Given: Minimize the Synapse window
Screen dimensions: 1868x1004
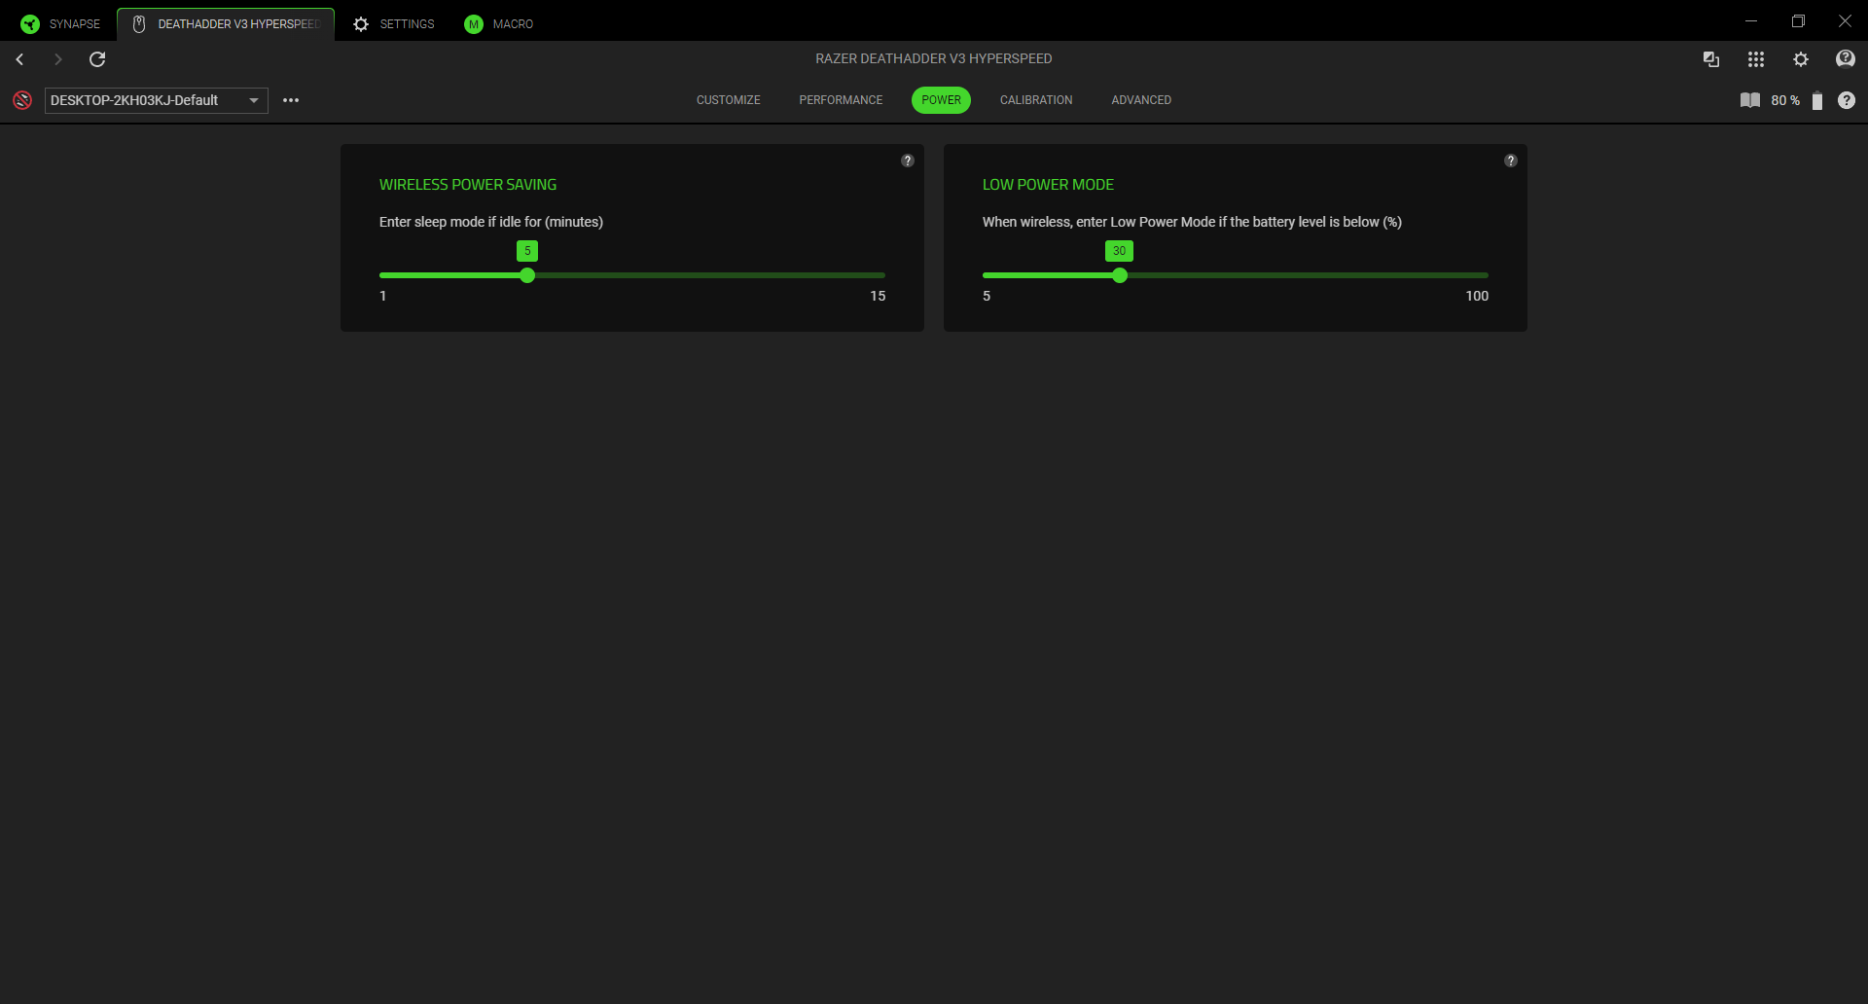Looking at the screenshot, I should click(x=1751, y=20).
